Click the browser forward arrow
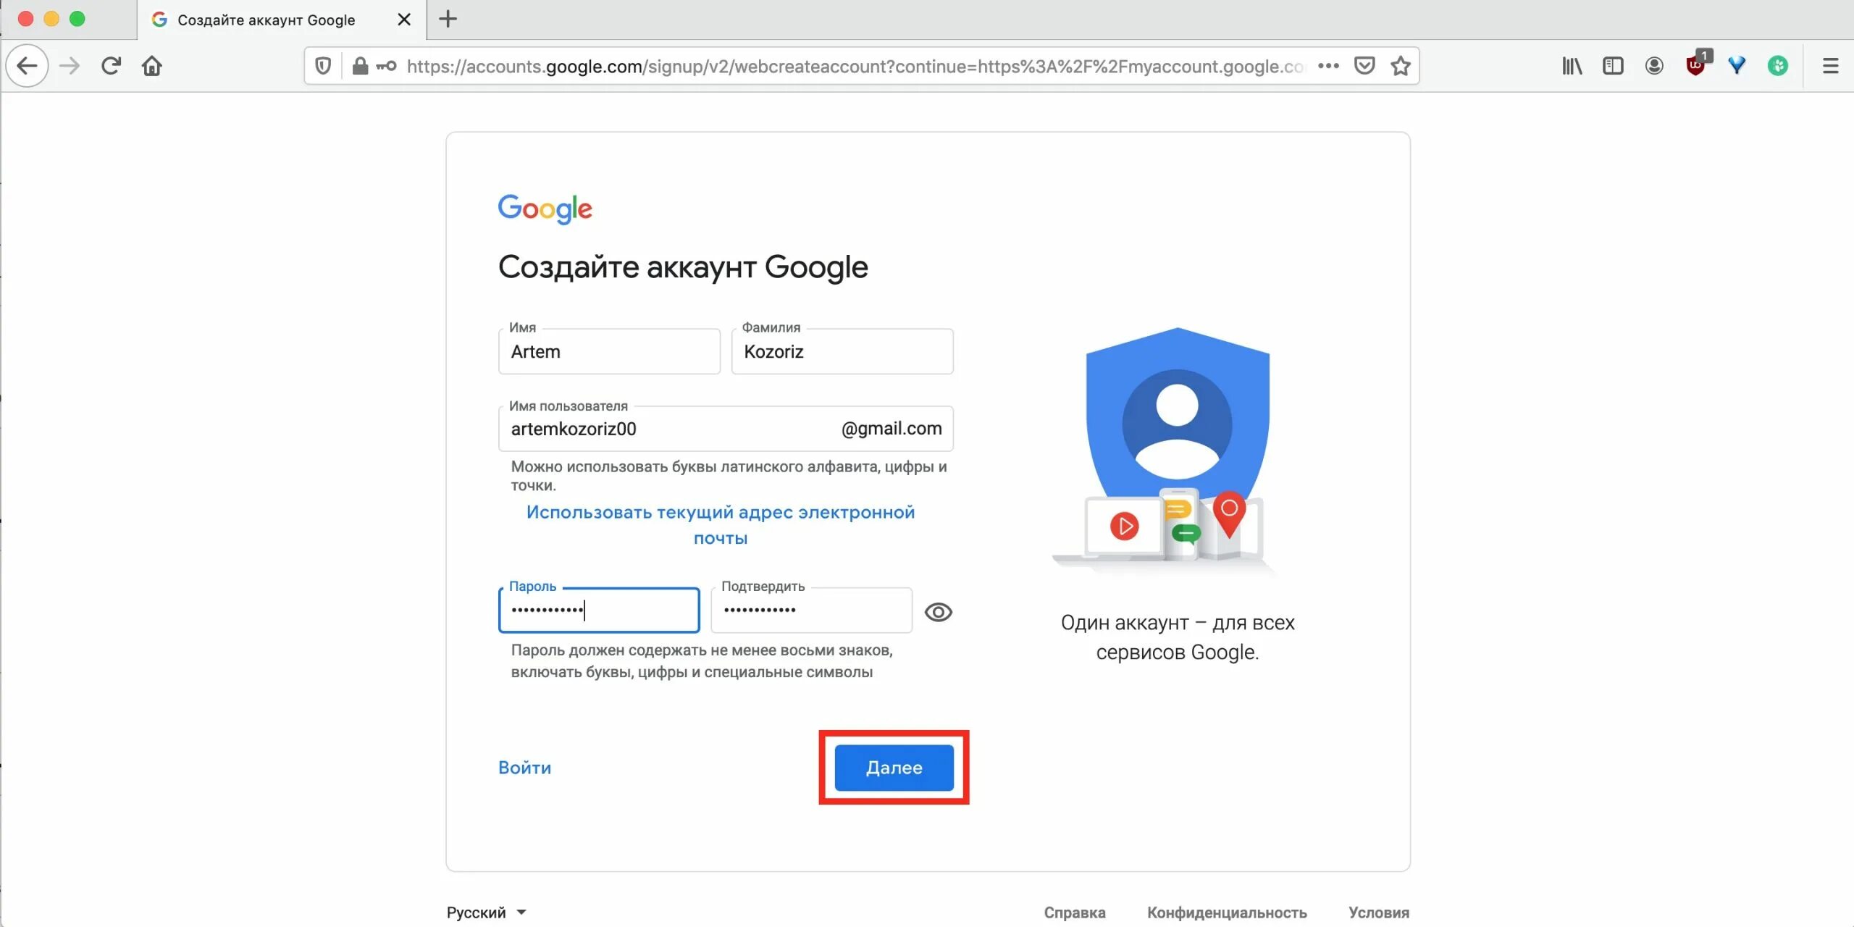 (70, 66)
